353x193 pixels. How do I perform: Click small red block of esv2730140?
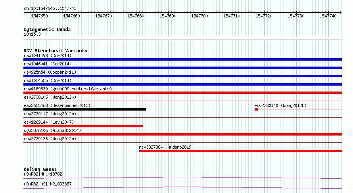[256, 109]
